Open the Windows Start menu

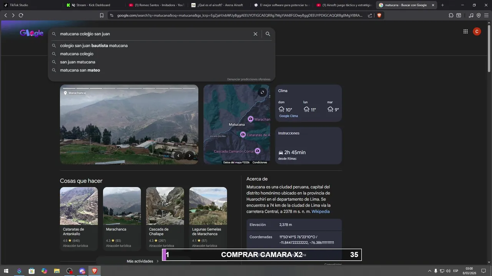click(x=6, y=271)
